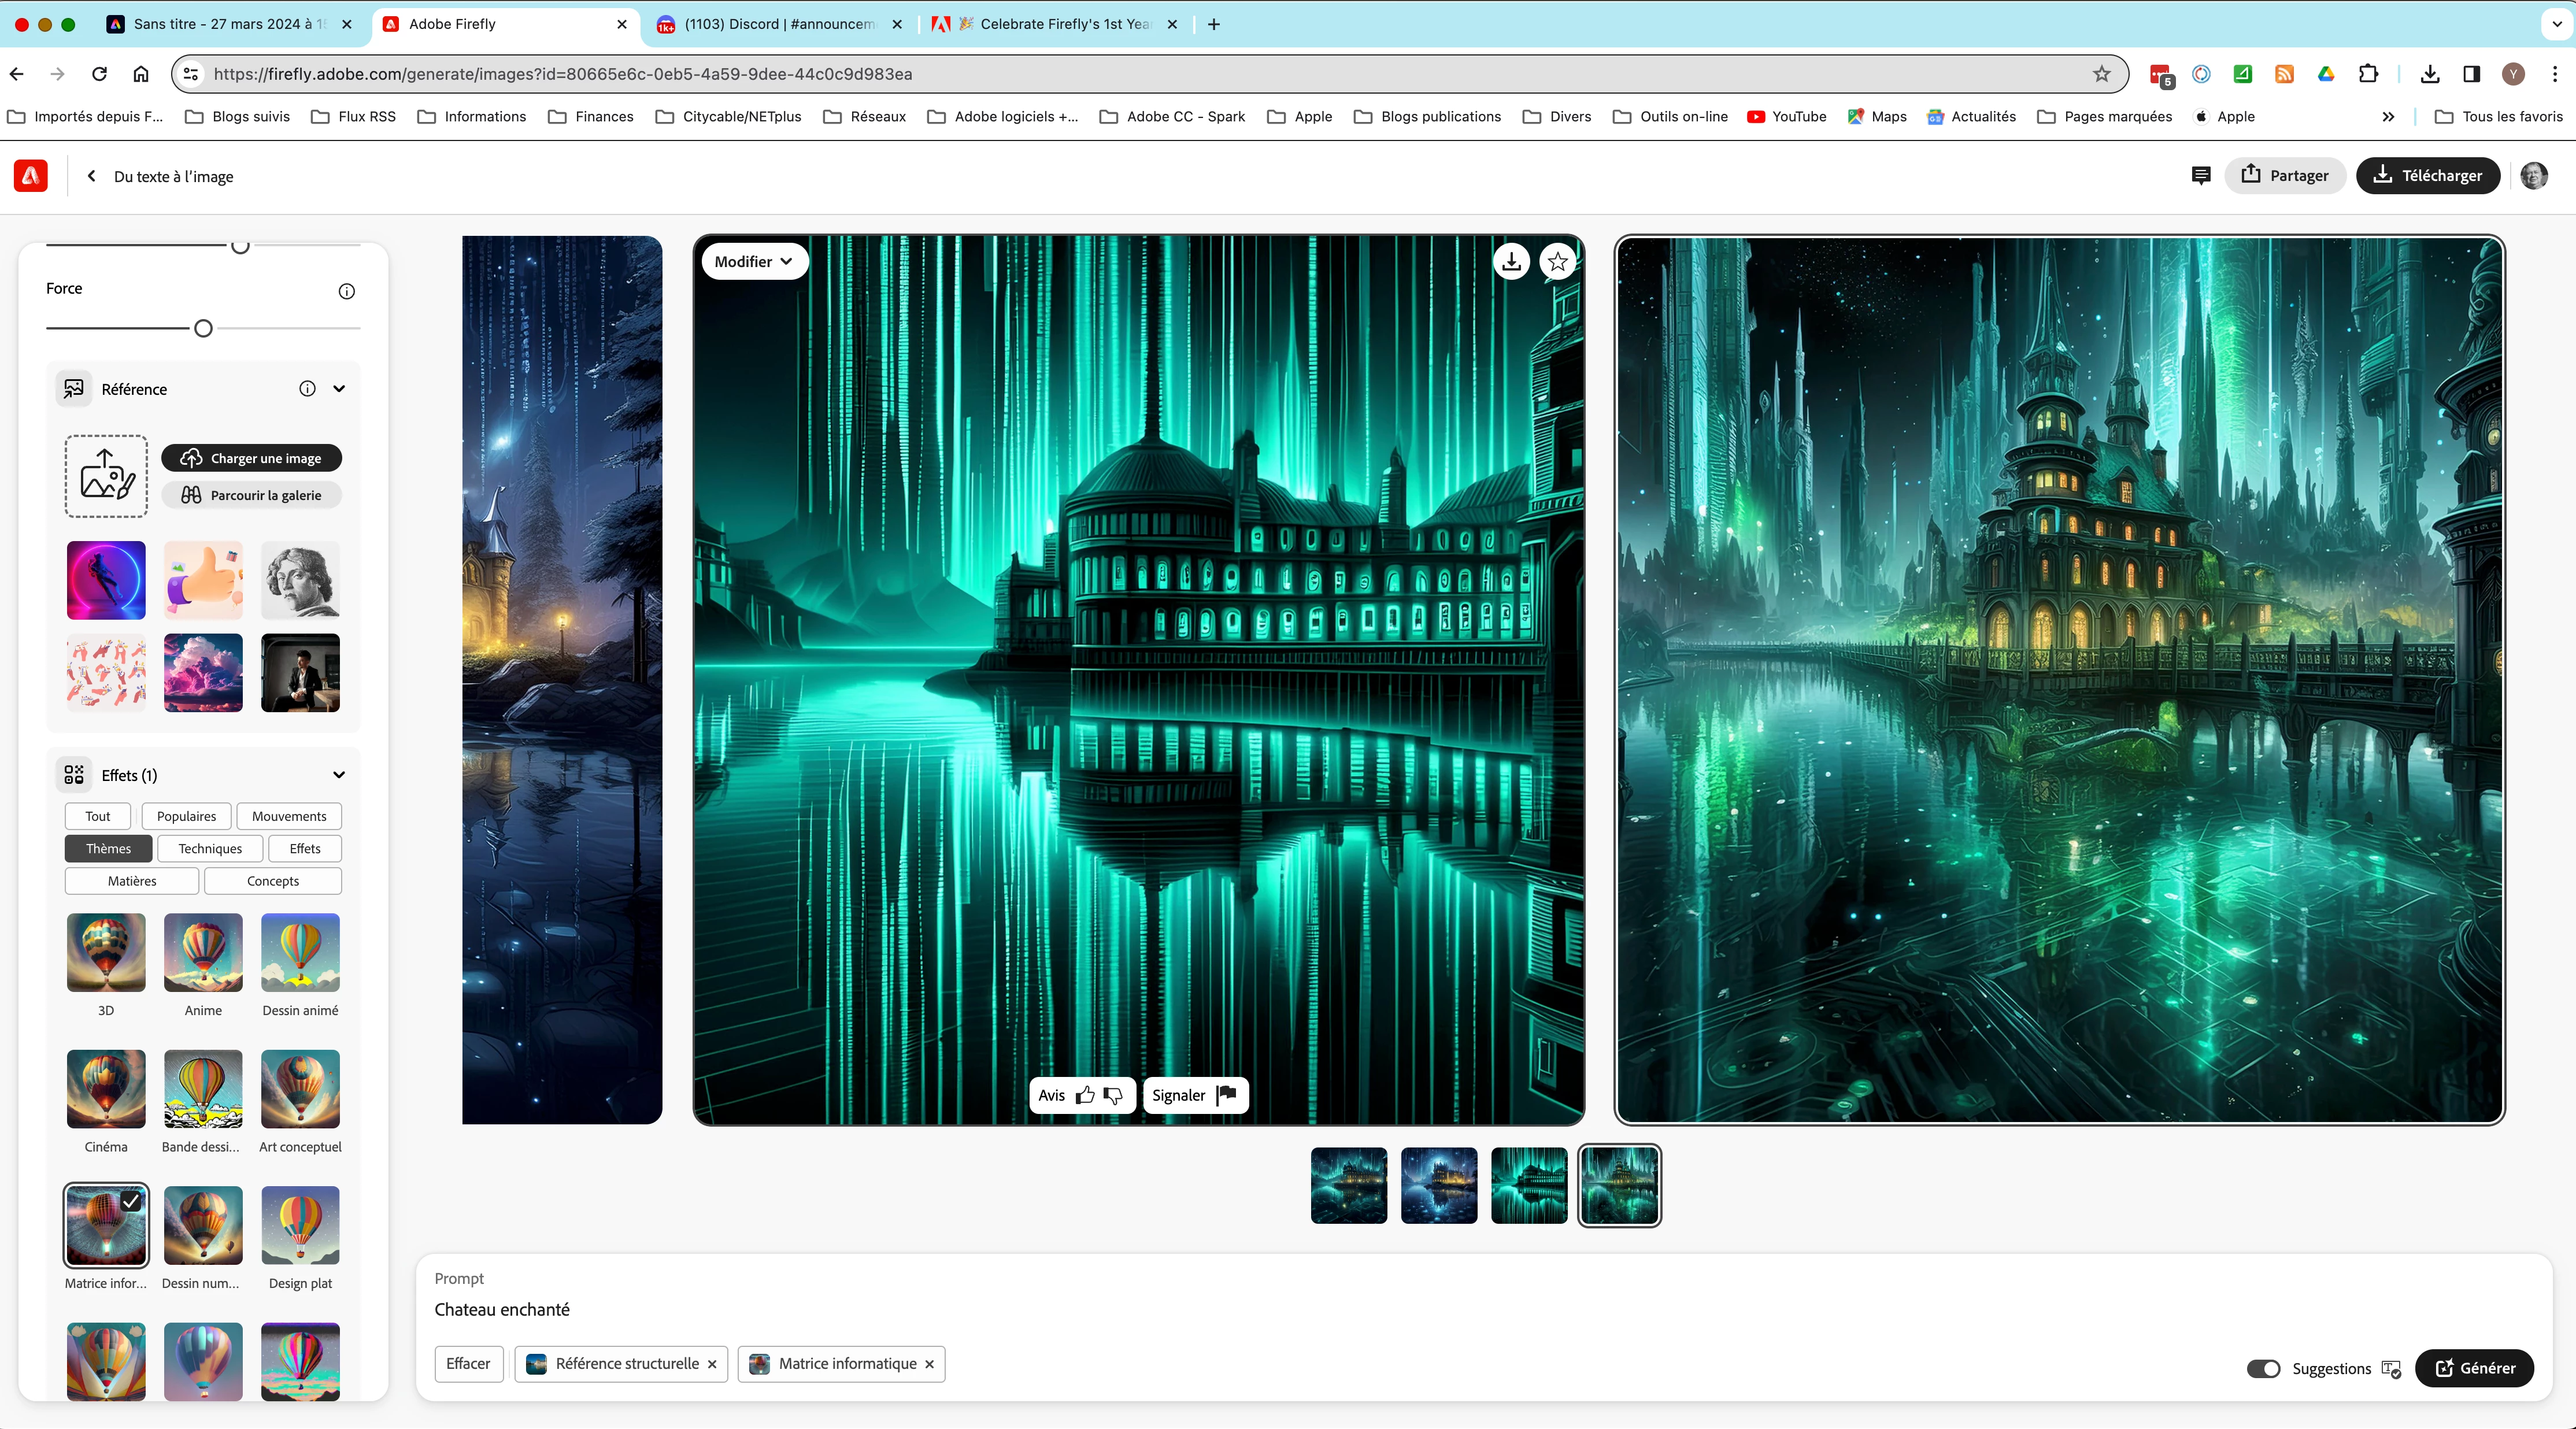Click the Force slider handle

tap(203, 328)
